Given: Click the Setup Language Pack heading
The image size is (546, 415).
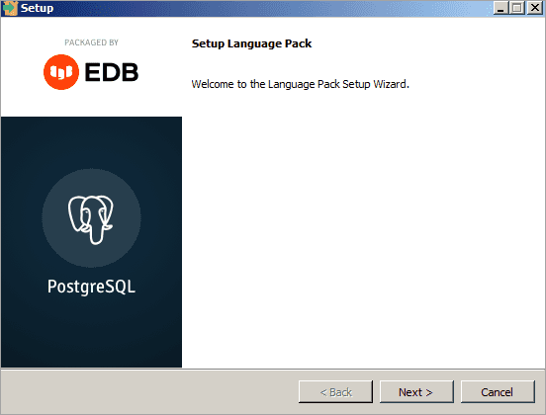Looking at the screenshot, I should pos(251,43).
